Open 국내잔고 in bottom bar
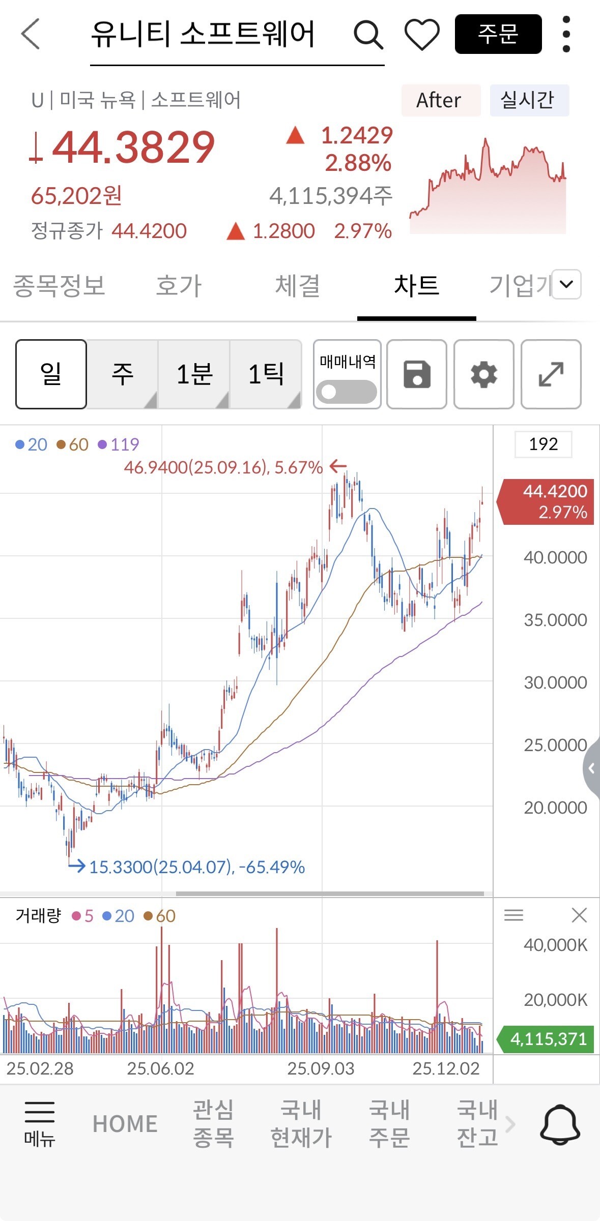Screen dimensions: 600x1221 (x=477, y=1123)
